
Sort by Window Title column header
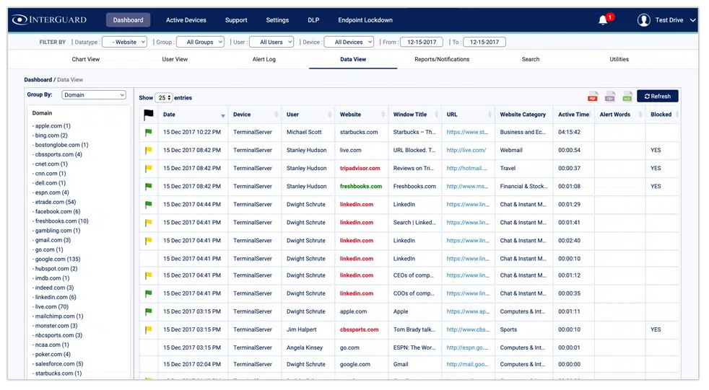(414, 115)
